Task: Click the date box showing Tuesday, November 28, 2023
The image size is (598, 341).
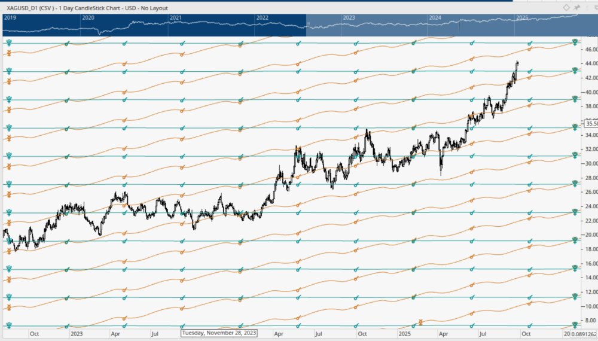Action: click(x=219, y=333)
